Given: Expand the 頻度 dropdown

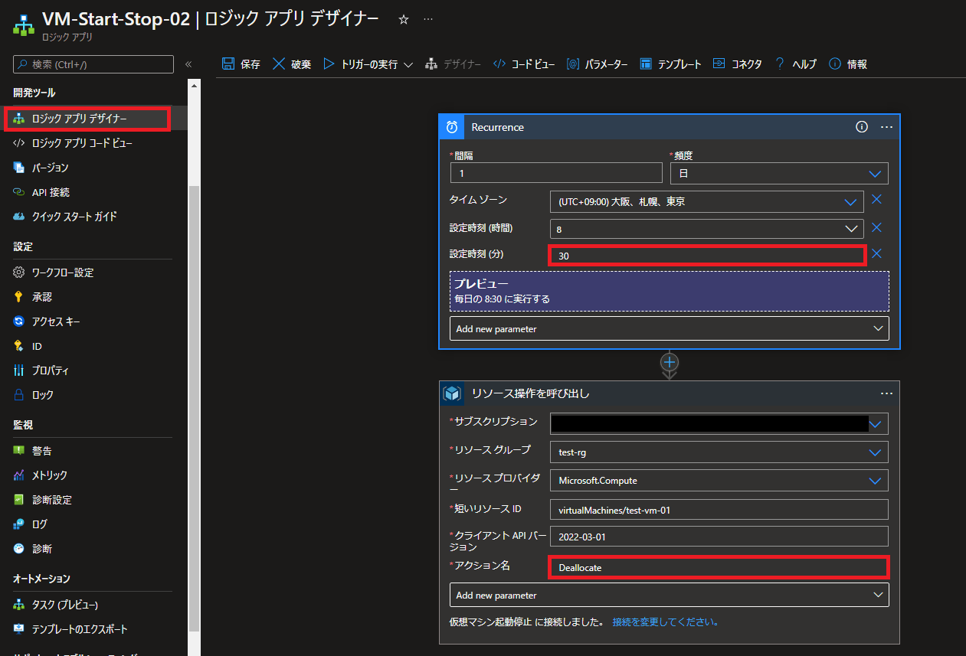Looking at the screenshot, I should pyautogui.click(x=875, y=174).
